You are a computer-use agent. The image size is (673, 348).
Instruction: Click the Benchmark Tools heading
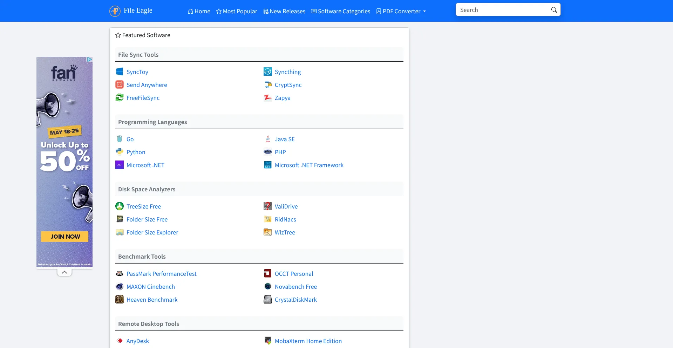(x=142, y=257)
